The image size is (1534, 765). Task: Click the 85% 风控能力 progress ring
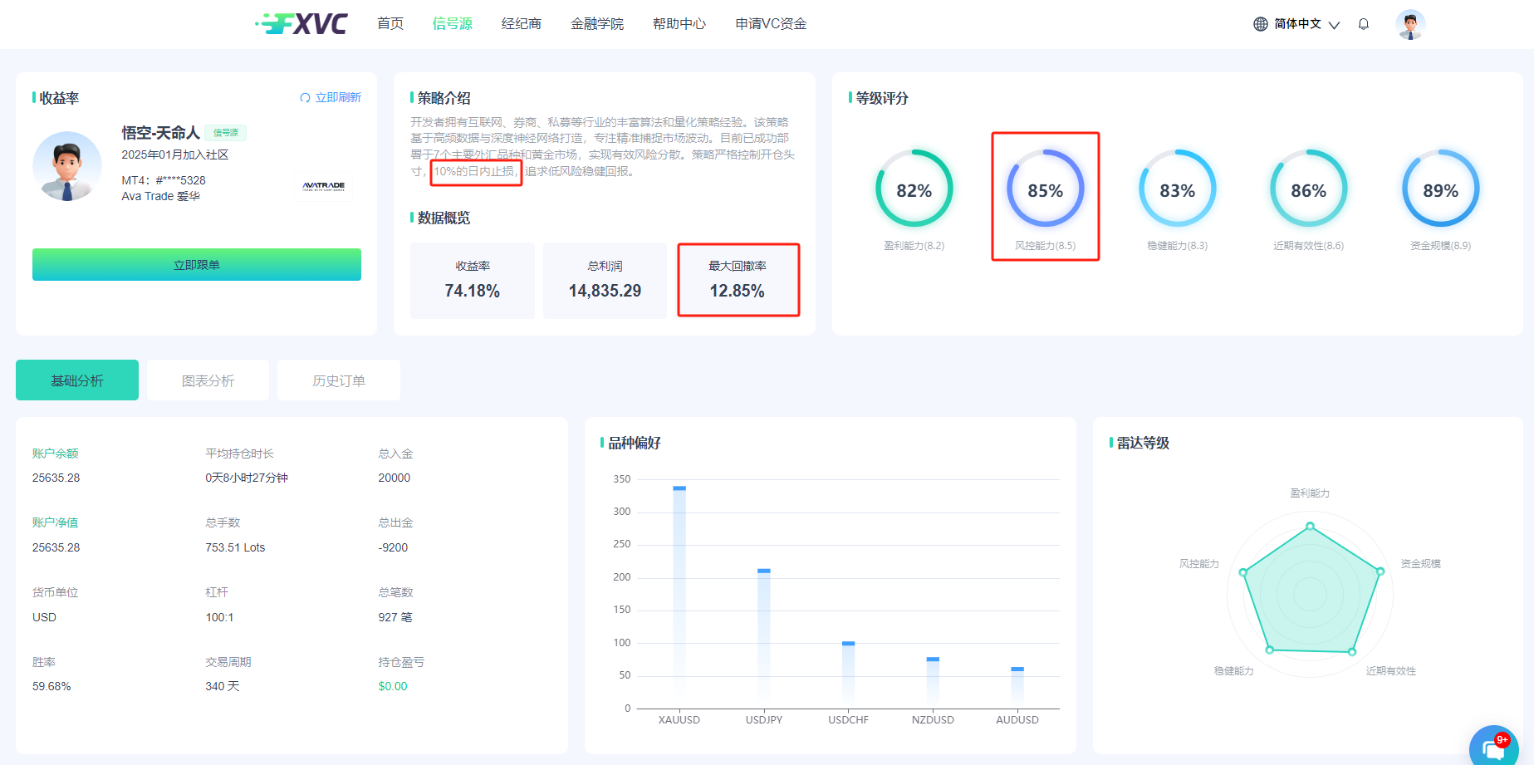1045,189
